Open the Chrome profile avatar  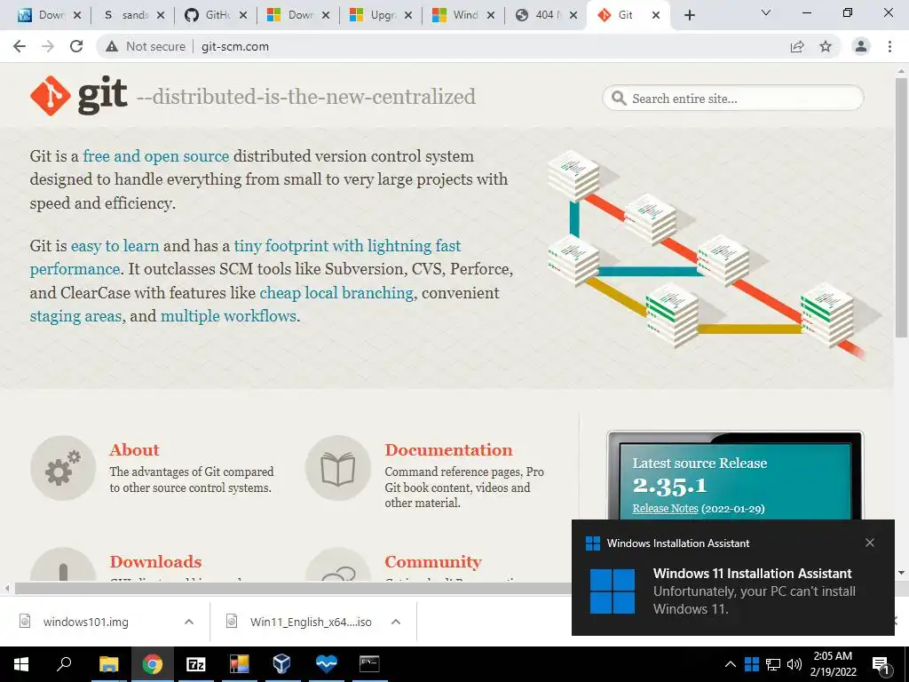(x=861, y=46)
